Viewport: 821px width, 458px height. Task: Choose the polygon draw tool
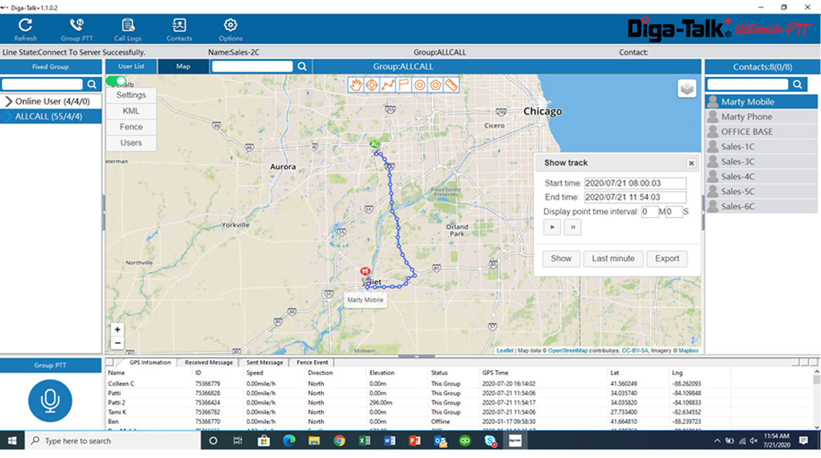pyautogui.click(x=435, y=85)
